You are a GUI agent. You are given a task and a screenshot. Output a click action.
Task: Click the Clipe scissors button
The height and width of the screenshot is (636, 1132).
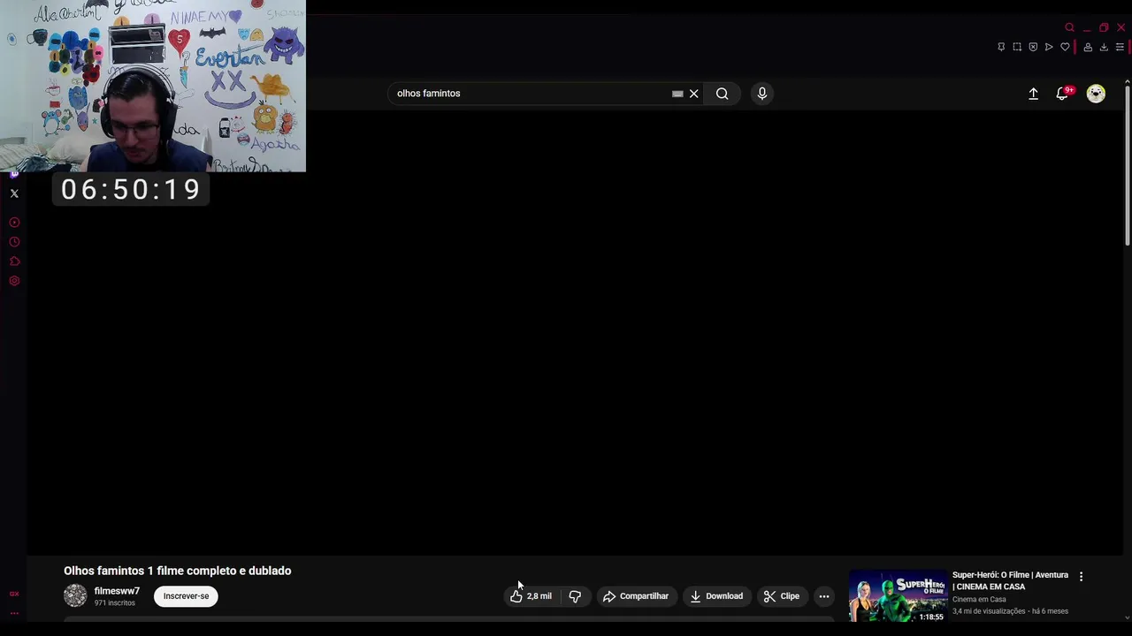(x=782, y=596)
